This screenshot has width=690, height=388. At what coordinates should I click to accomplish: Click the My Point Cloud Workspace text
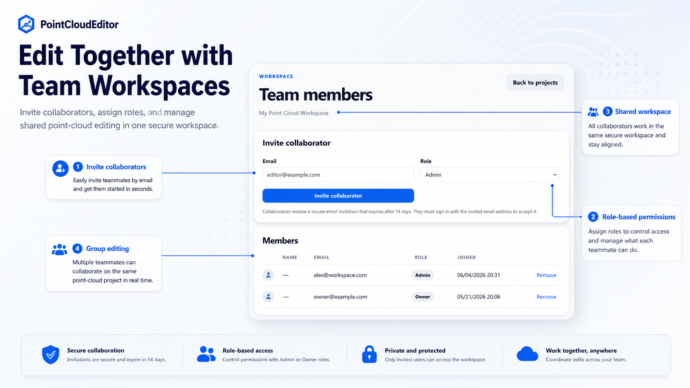[x=293, y=113]
